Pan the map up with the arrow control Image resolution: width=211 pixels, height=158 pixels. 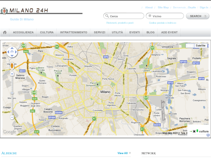(12, 48)
